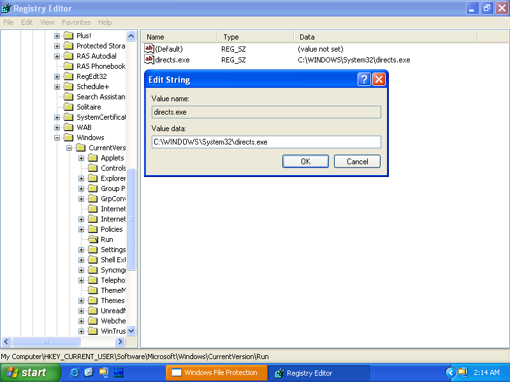Click the 2:14 AM taskbar clock
The height and width of the screenshot is (382, 510).
click(486, 372)
